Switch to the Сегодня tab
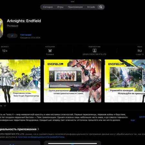 (48, 7)
